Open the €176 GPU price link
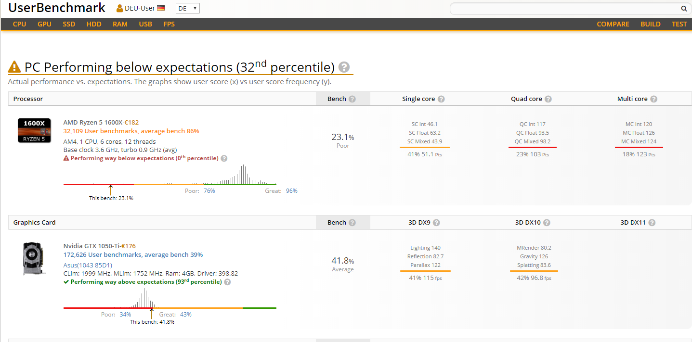Viewport: 692px width, 342px height. point(129,246)
